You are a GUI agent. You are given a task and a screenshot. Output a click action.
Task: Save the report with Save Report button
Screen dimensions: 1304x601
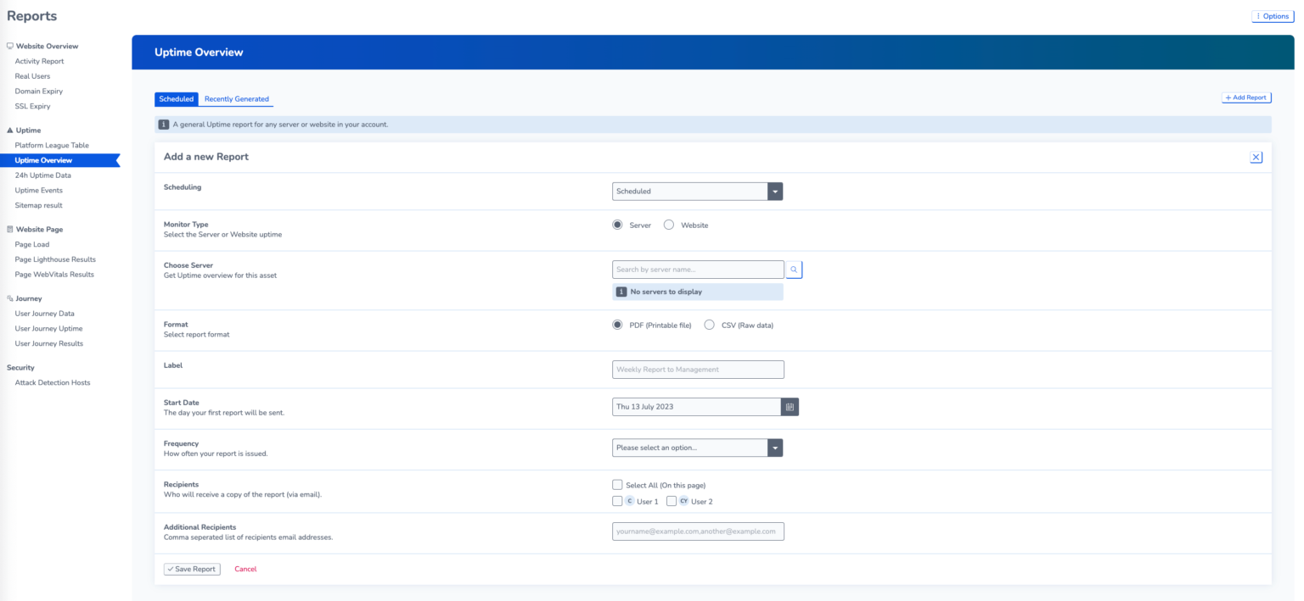click(x=192, y=569)
